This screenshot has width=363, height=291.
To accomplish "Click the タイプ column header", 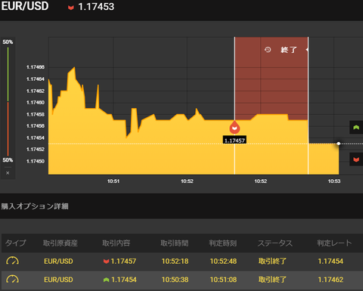I will coord(16,243).
